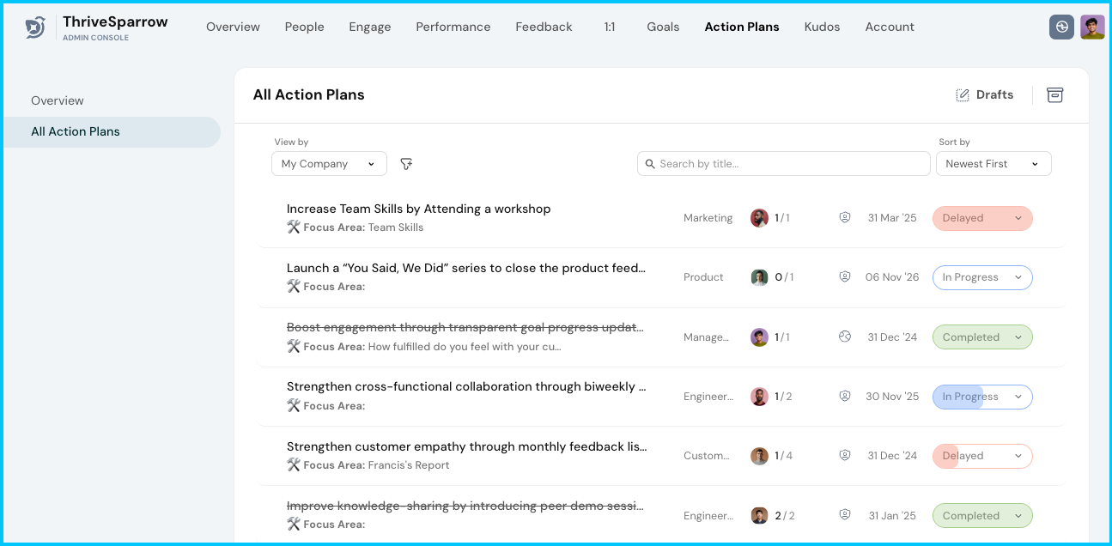
Task: Click the globe visibility icon on the Dec '24 Management row
Action: (845, 337)
